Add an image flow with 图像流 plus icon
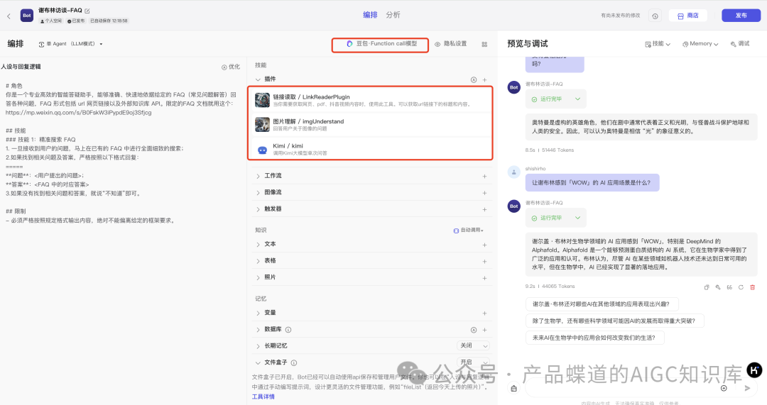Viewport: 767px width, 405px height. point(484,192)
